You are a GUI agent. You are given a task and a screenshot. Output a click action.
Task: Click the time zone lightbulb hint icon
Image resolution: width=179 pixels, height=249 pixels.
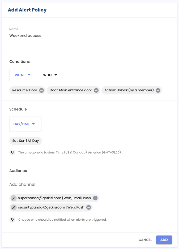click(x=12, y=153)
